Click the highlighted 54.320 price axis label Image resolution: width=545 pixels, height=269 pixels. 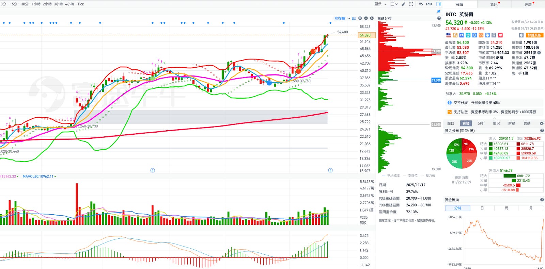pos(367,35)
